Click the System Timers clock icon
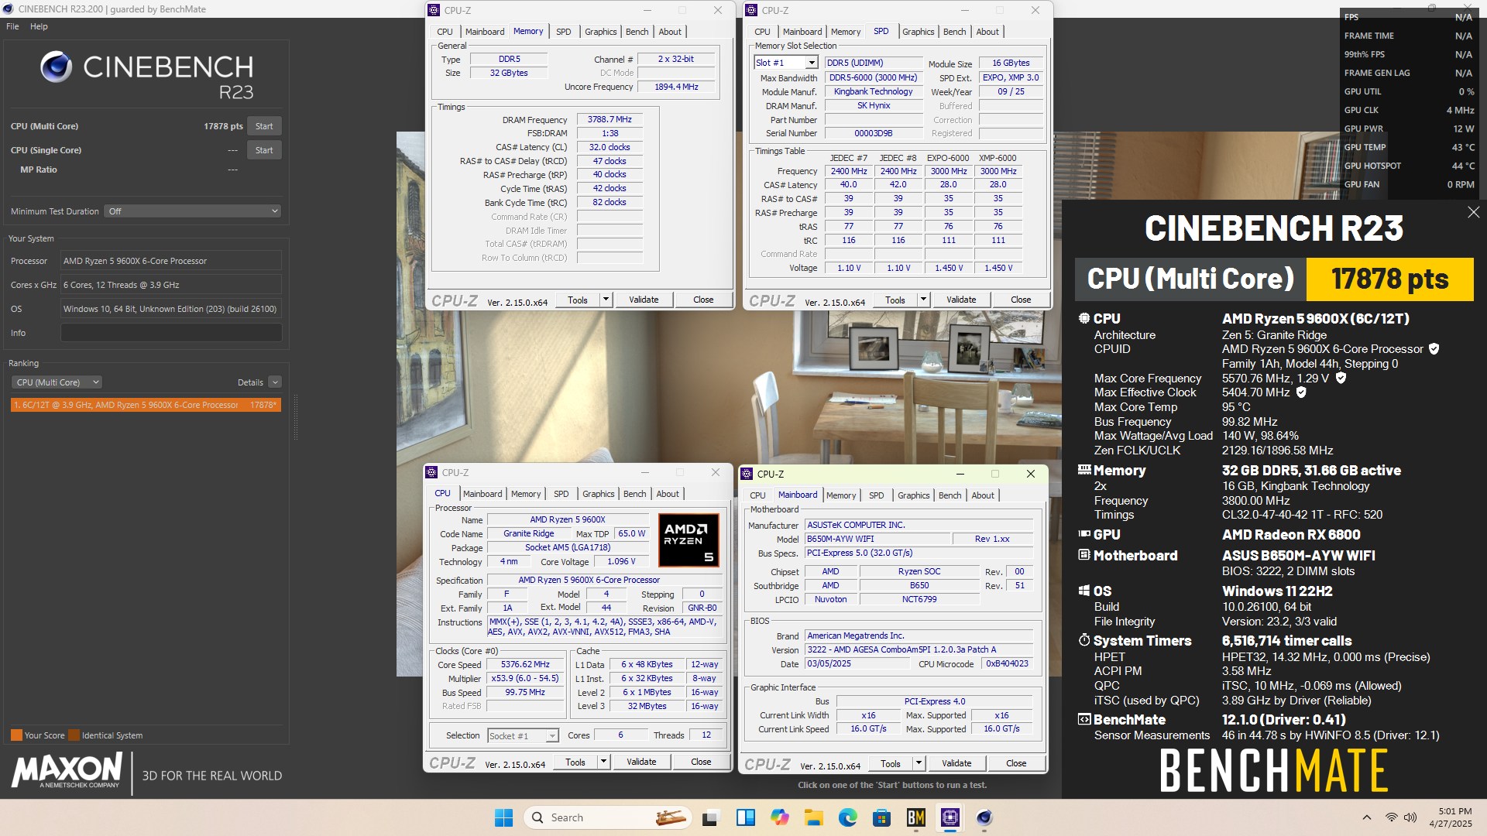This screenshot has height=836, width=1487. pyautogui.click(x=1084, y=640)
